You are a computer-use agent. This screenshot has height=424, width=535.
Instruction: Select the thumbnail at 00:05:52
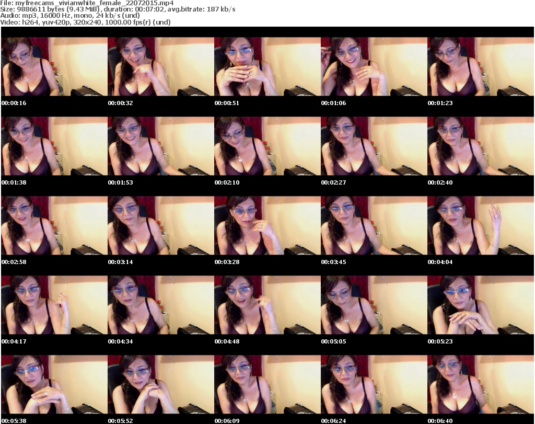tap(161, 385)
